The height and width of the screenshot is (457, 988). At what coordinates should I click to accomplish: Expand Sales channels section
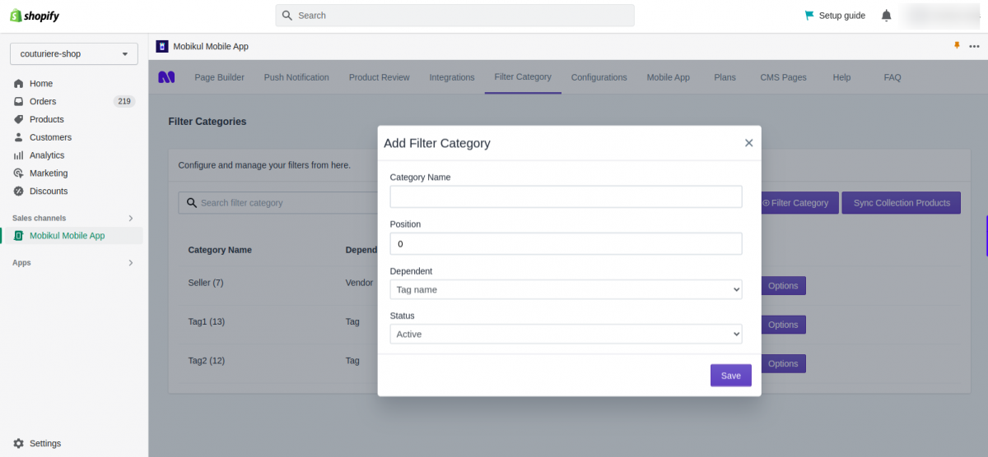click(130, 218)
